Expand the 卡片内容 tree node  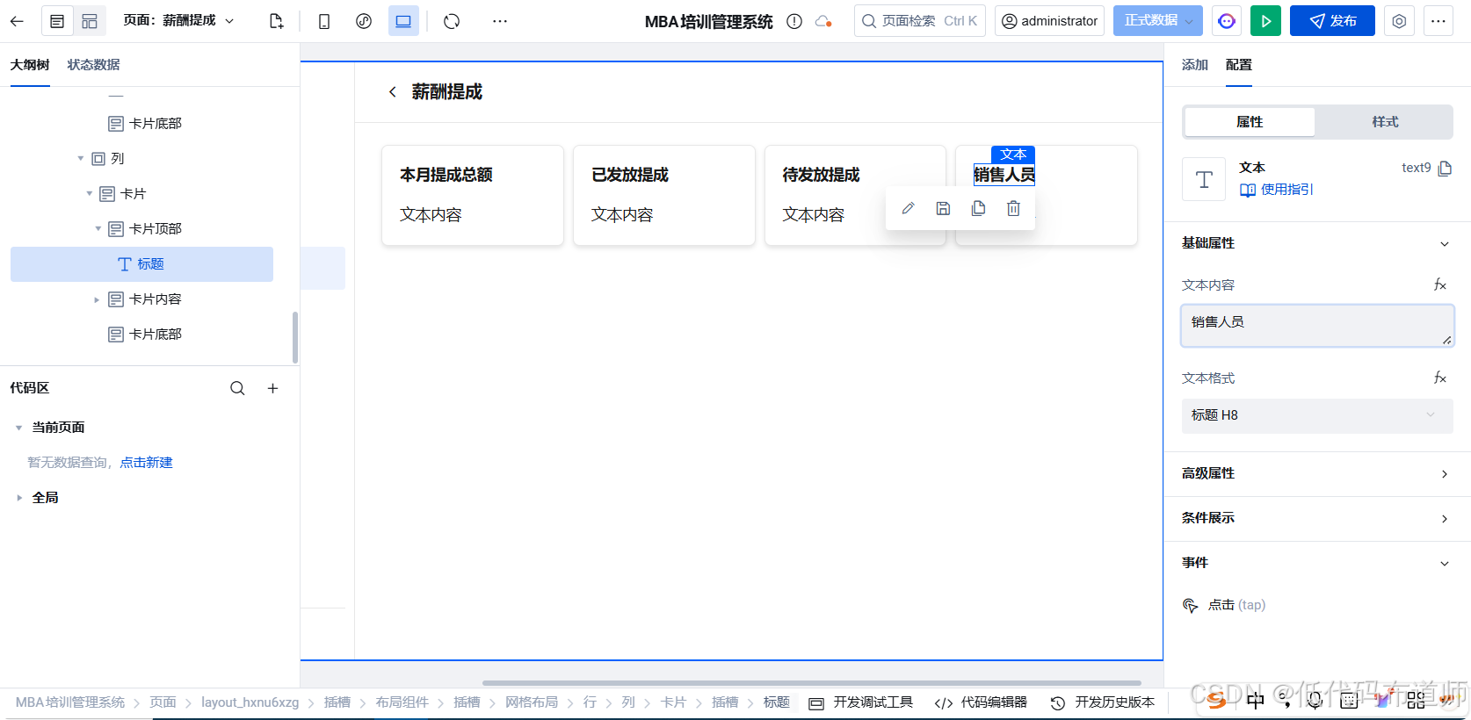pos(97,299)
